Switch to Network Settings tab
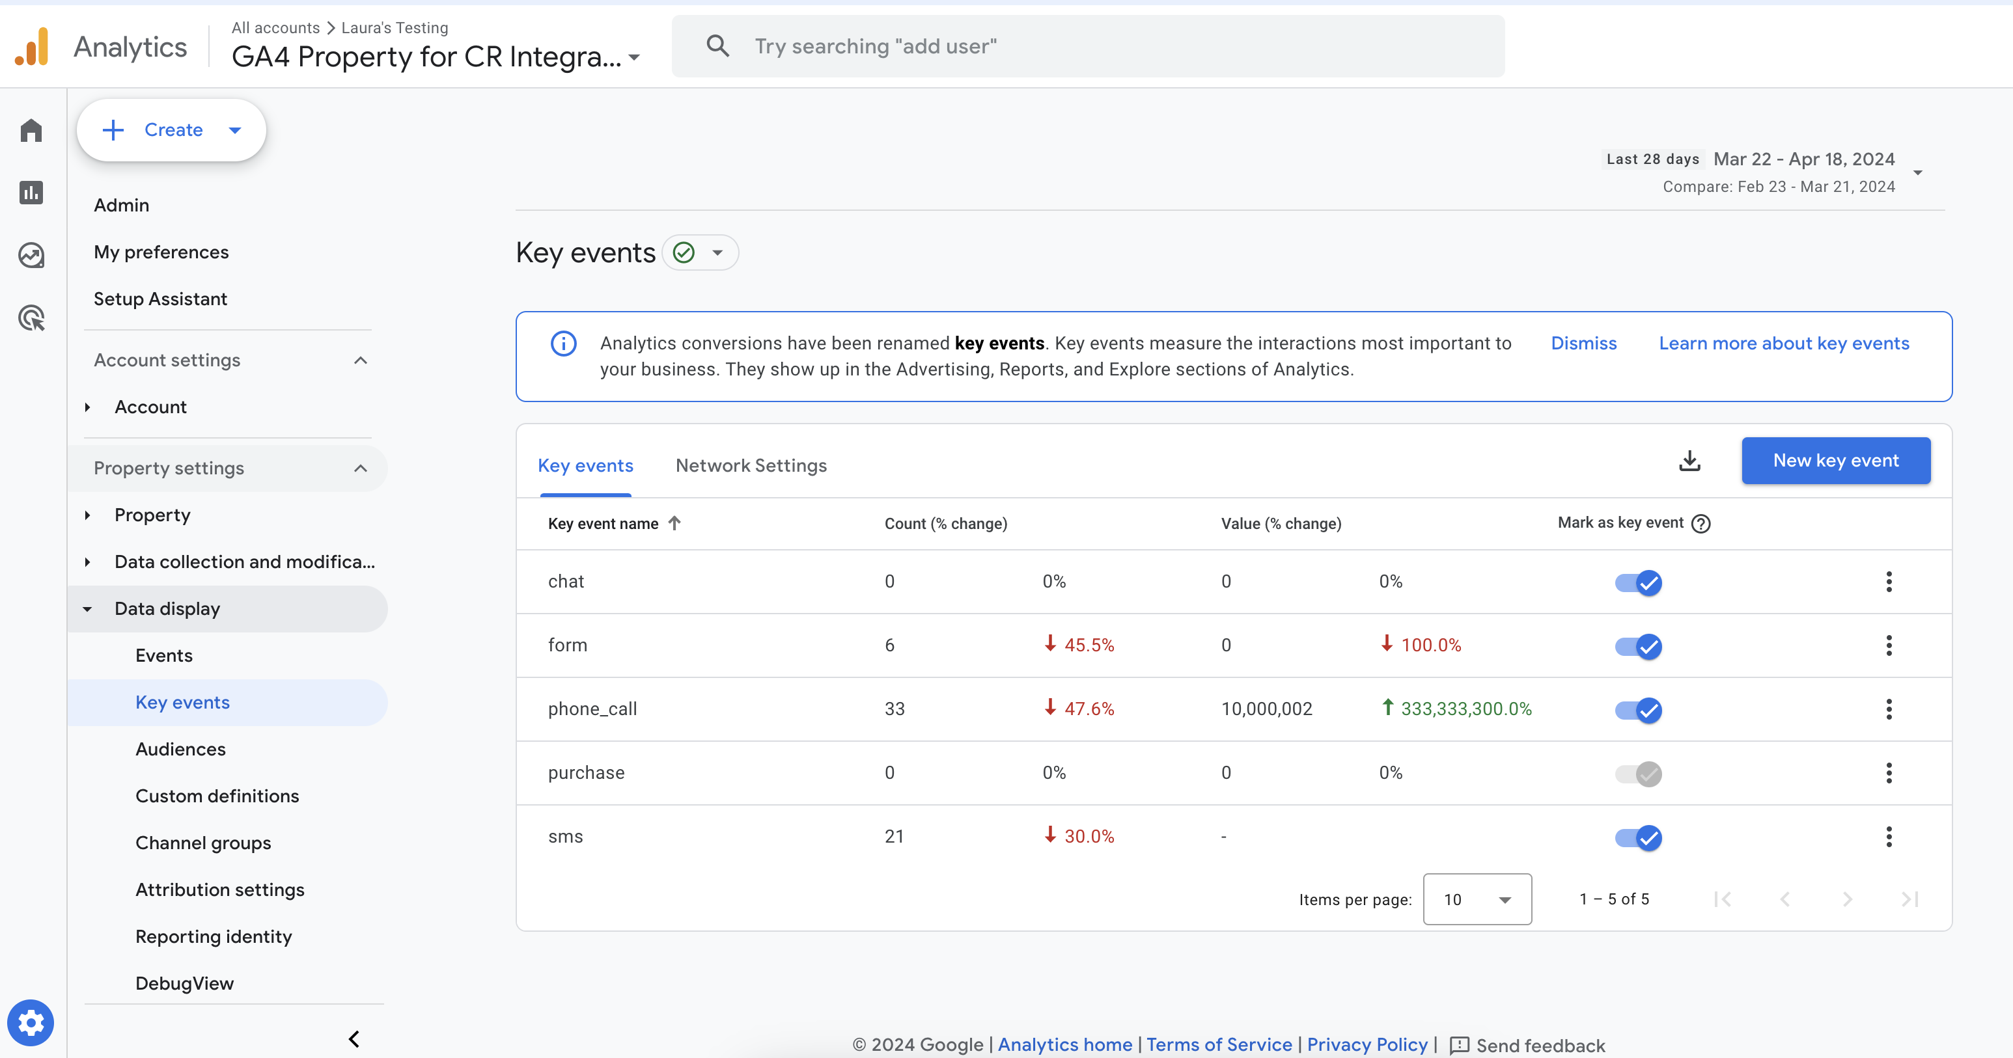Image resolution: width=2013 pixels, height=1058 pixels. click(x=751, y=465)
